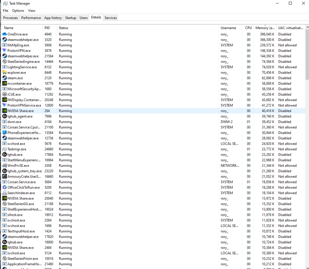Viewport: 309px width, 269px height.
Task: Select the TextInputHost.exe process name
Action: (x=21, y=231)
